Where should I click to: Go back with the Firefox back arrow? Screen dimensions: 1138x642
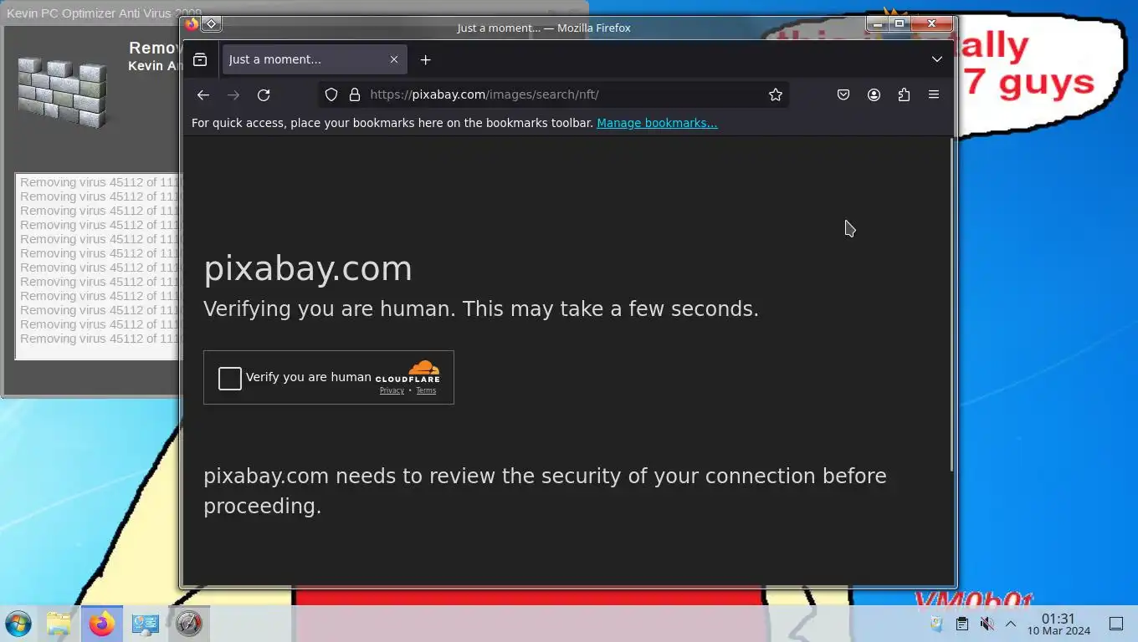[x=202, y=95]
